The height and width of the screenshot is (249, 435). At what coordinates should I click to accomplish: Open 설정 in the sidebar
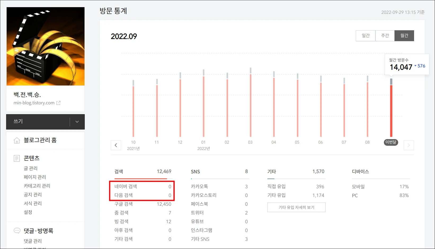[x=28, y=212]
